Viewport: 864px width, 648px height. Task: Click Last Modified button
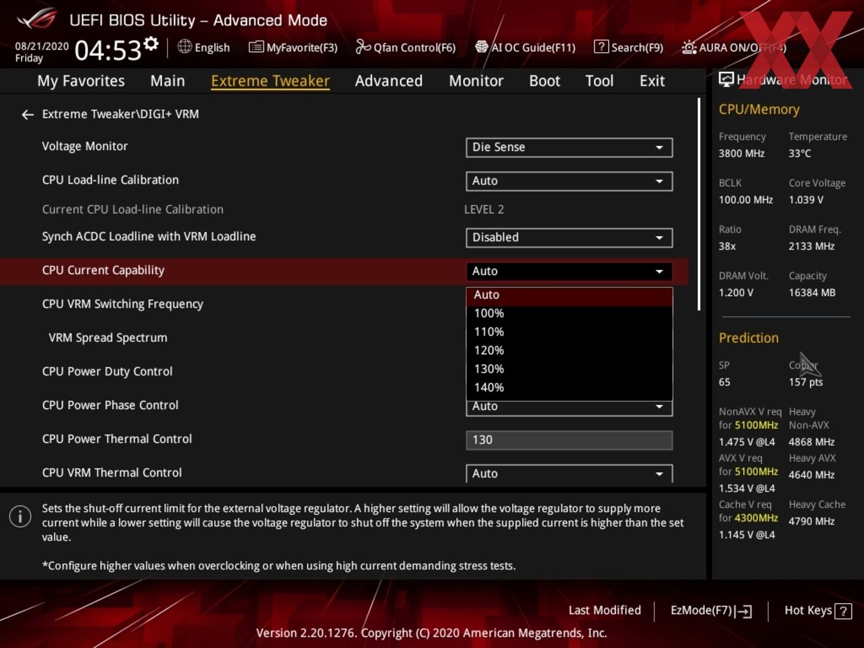tap(605, 611)
